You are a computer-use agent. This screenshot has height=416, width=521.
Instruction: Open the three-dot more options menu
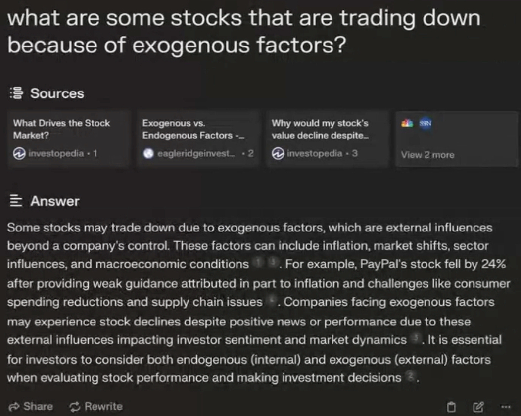pyautogui.click(x=505, y=407)
